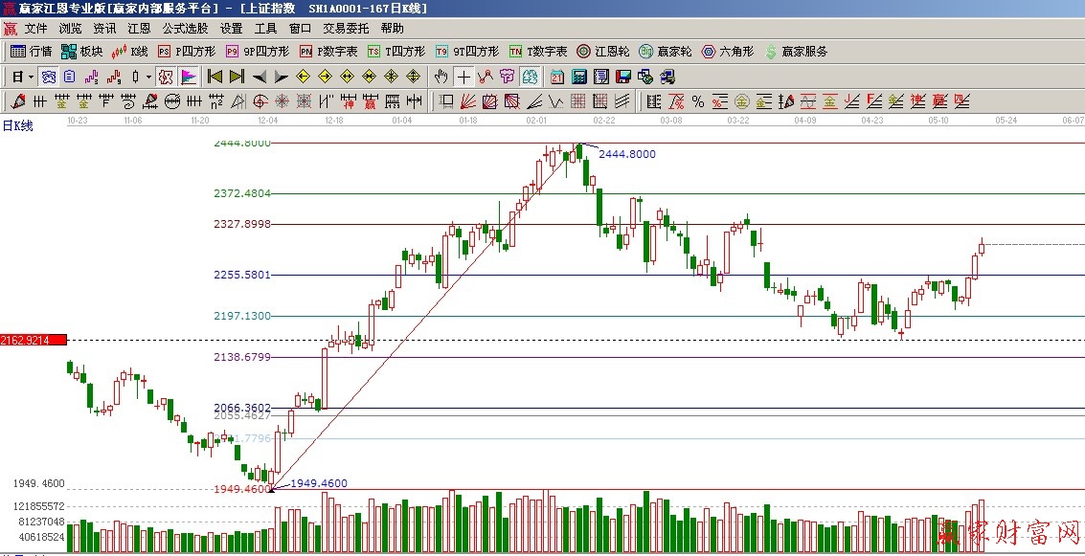This screenshot has width=1085, height=556.
Task: Open the 江恩 menu
Action: click(139, 29)
